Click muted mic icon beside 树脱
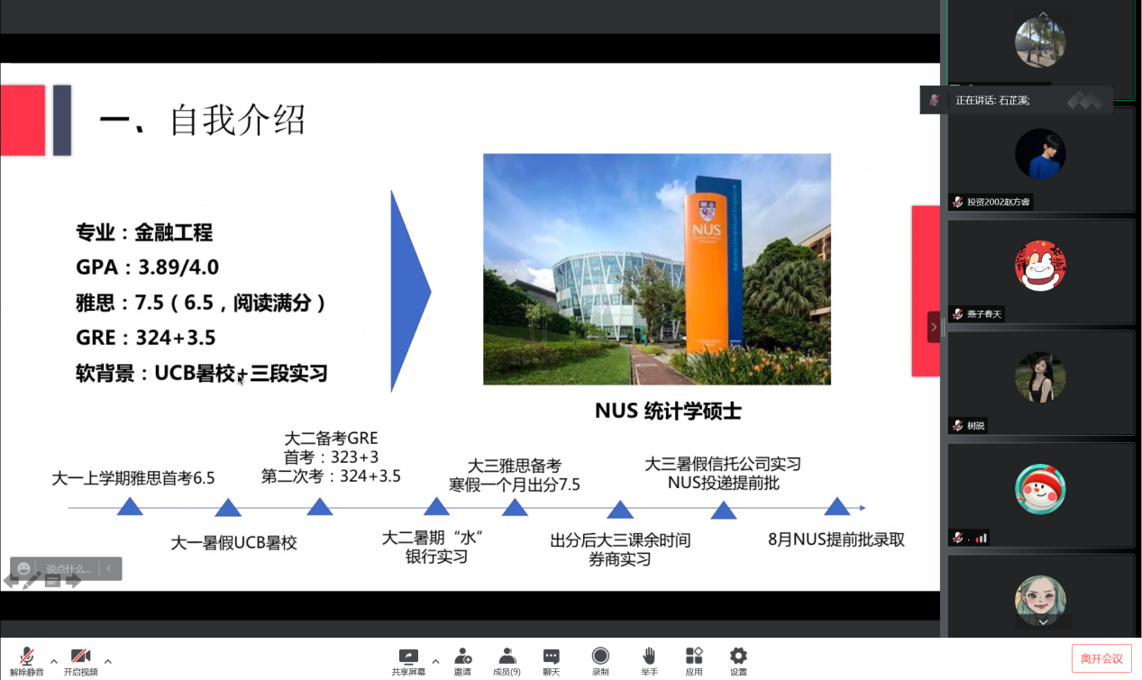This screenshot has height=680, width=1142. pos(957,425)
